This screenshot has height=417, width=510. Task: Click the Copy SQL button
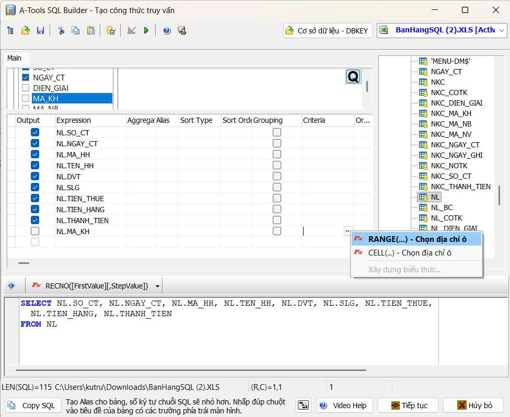(x=32, y=406)
